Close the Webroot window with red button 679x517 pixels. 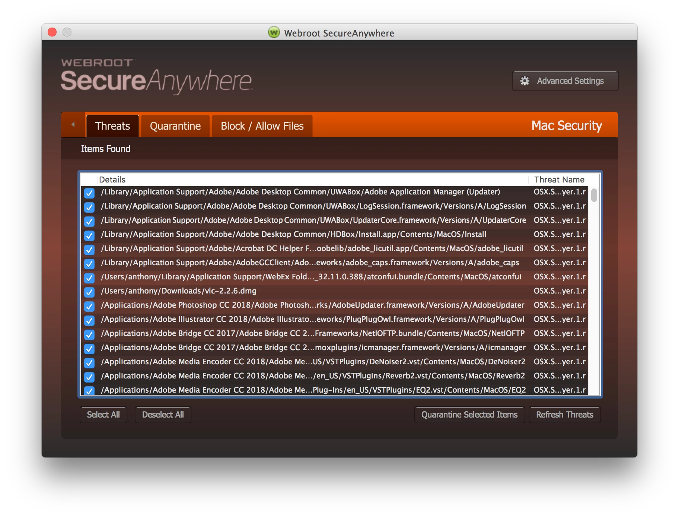click(52, 32)
